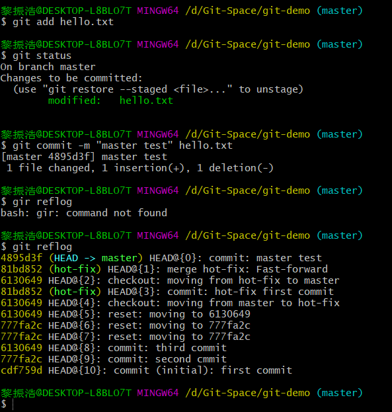The image size is (392, 412).
Task: Click the HEAD@{5} reset to 6130649 entry
Action: (126, 315)
